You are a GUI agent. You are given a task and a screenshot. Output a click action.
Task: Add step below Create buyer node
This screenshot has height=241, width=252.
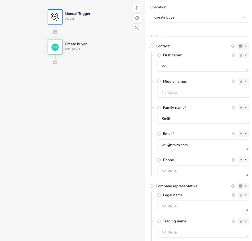coord(55,62)
